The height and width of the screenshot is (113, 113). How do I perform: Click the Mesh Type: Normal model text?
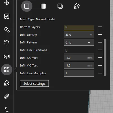point(38,19)
